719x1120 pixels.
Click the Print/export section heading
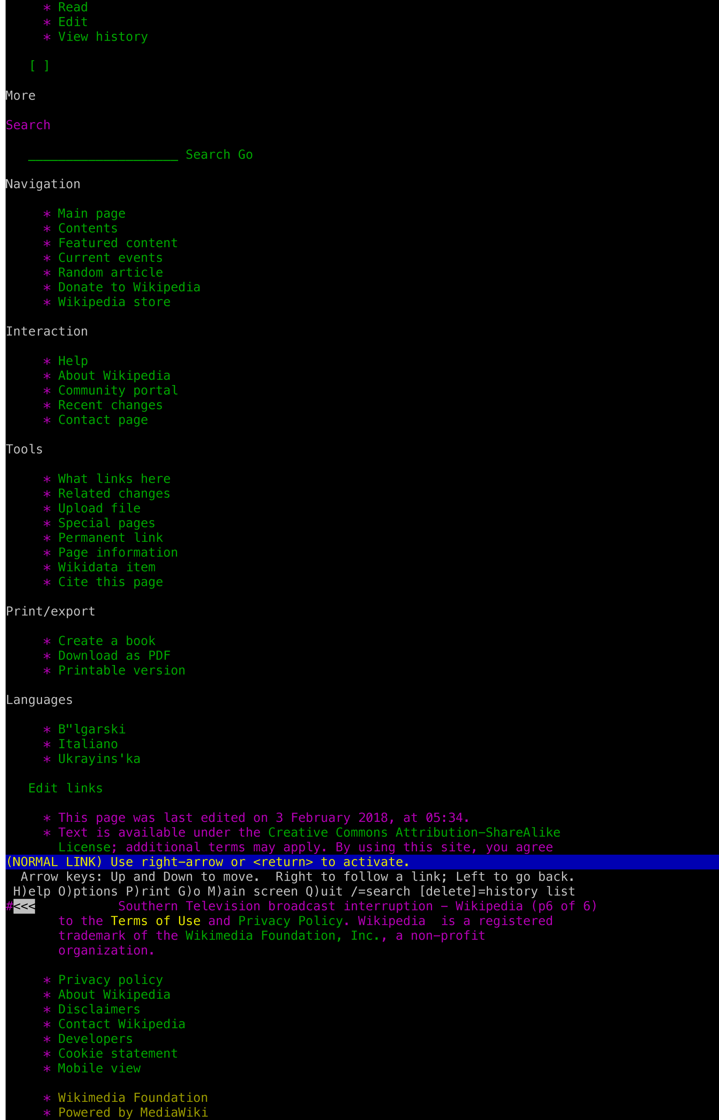click(51, 611)
